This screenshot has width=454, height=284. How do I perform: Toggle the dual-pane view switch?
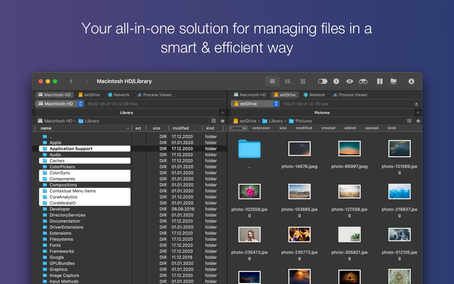(x=322, y=81)
